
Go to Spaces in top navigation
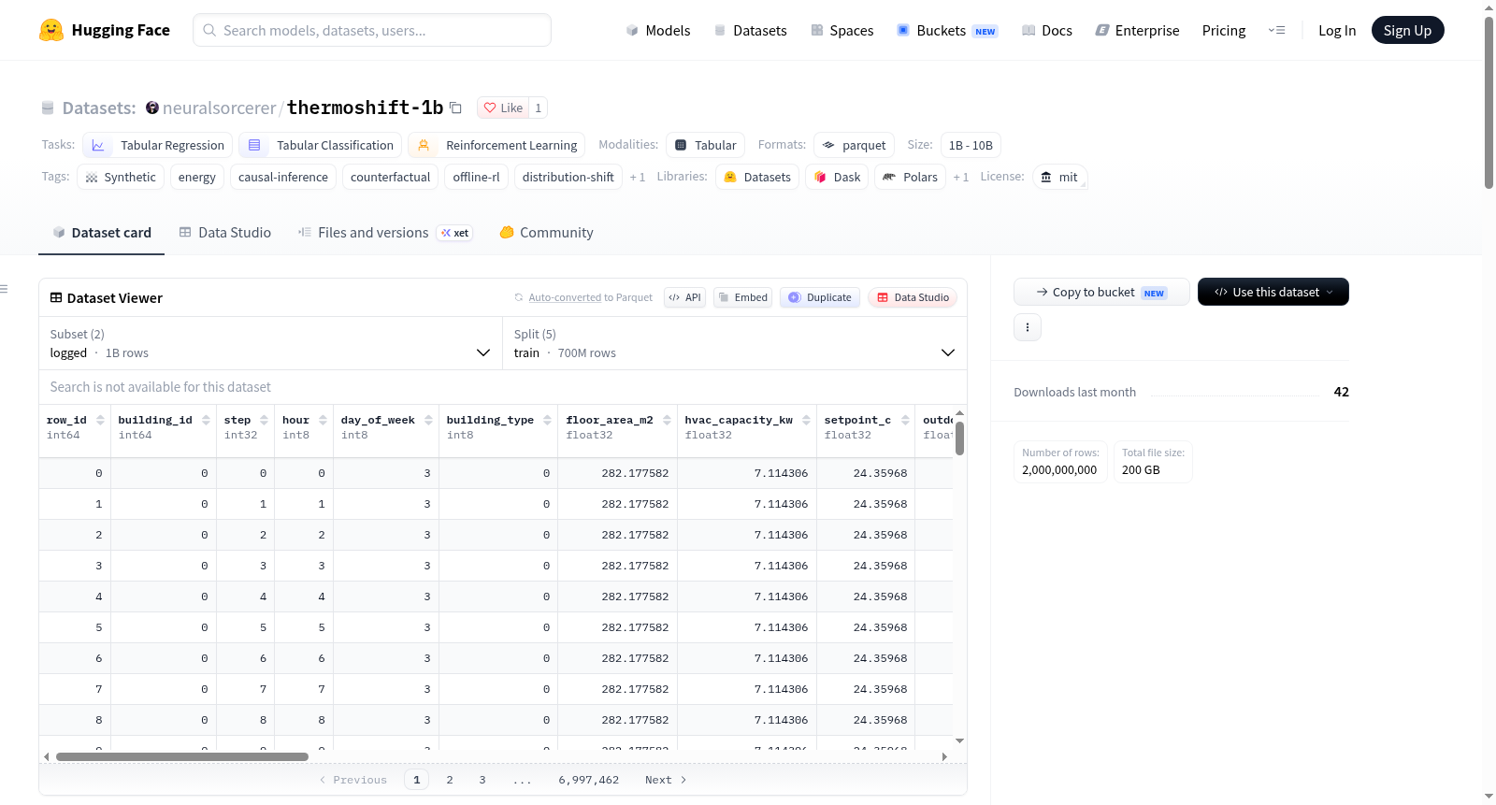(842, 30)
